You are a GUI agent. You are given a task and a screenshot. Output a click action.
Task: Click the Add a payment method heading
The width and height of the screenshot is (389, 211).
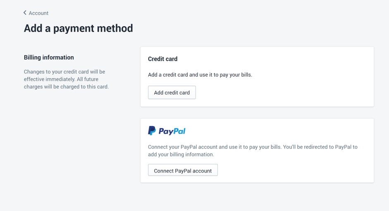(x=79, y=28)
